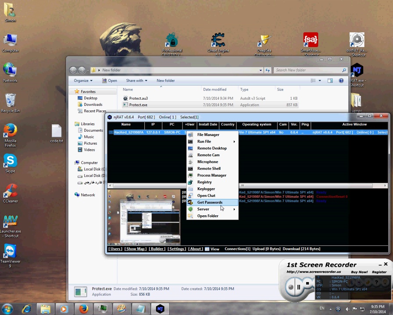Click the Search New folder input field
The image size is (393, 315).
307,70
